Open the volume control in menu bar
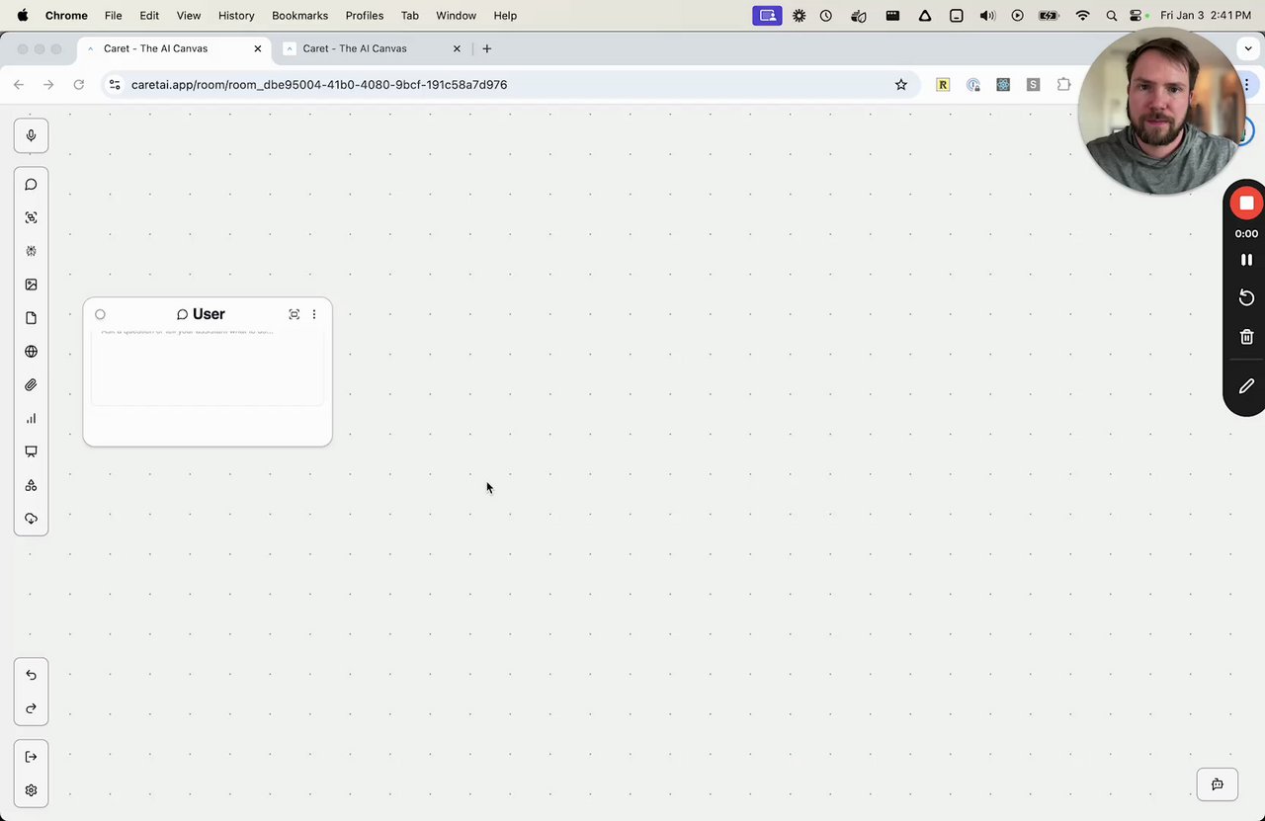Image resolution: width=1265 pixels, height=821 pixels. tap(987, 16)
